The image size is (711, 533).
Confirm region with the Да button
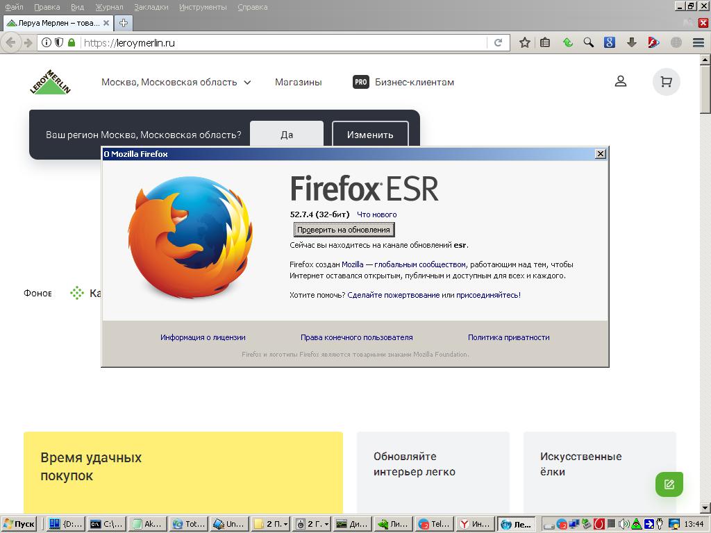(x=287, y=135)
